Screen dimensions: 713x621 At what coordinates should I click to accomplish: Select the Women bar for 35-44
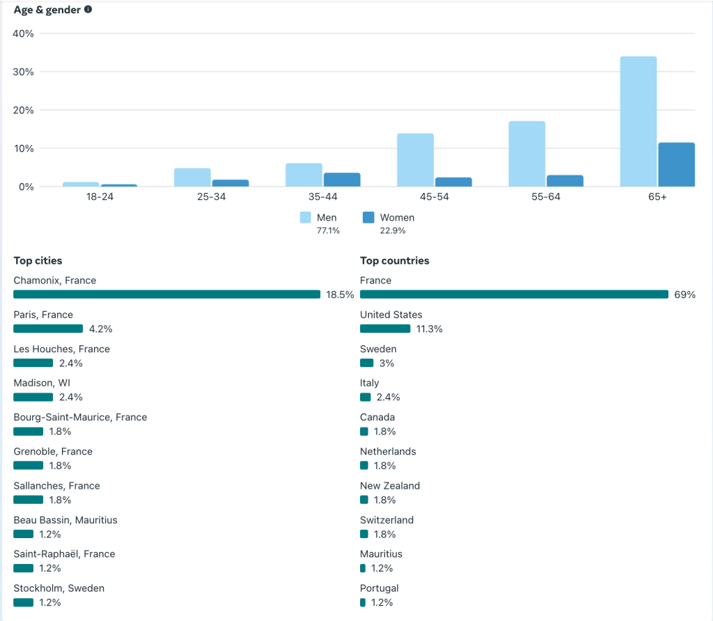point(342,180)
